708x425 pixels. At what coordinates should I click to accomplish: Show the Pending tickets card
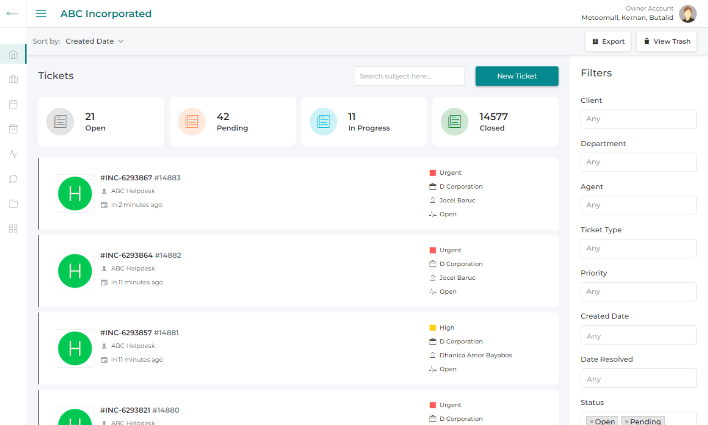pyautogui.click(x=232, y=122)
